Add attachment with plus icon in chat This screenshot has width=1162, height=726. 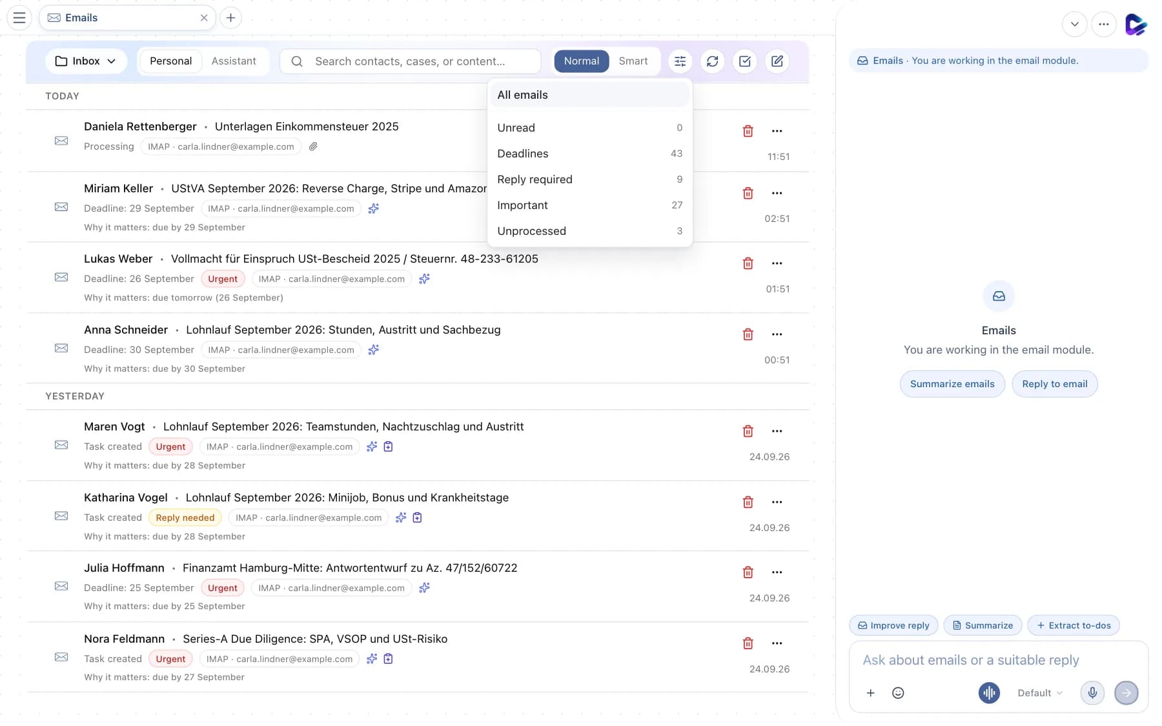[870, 693]
